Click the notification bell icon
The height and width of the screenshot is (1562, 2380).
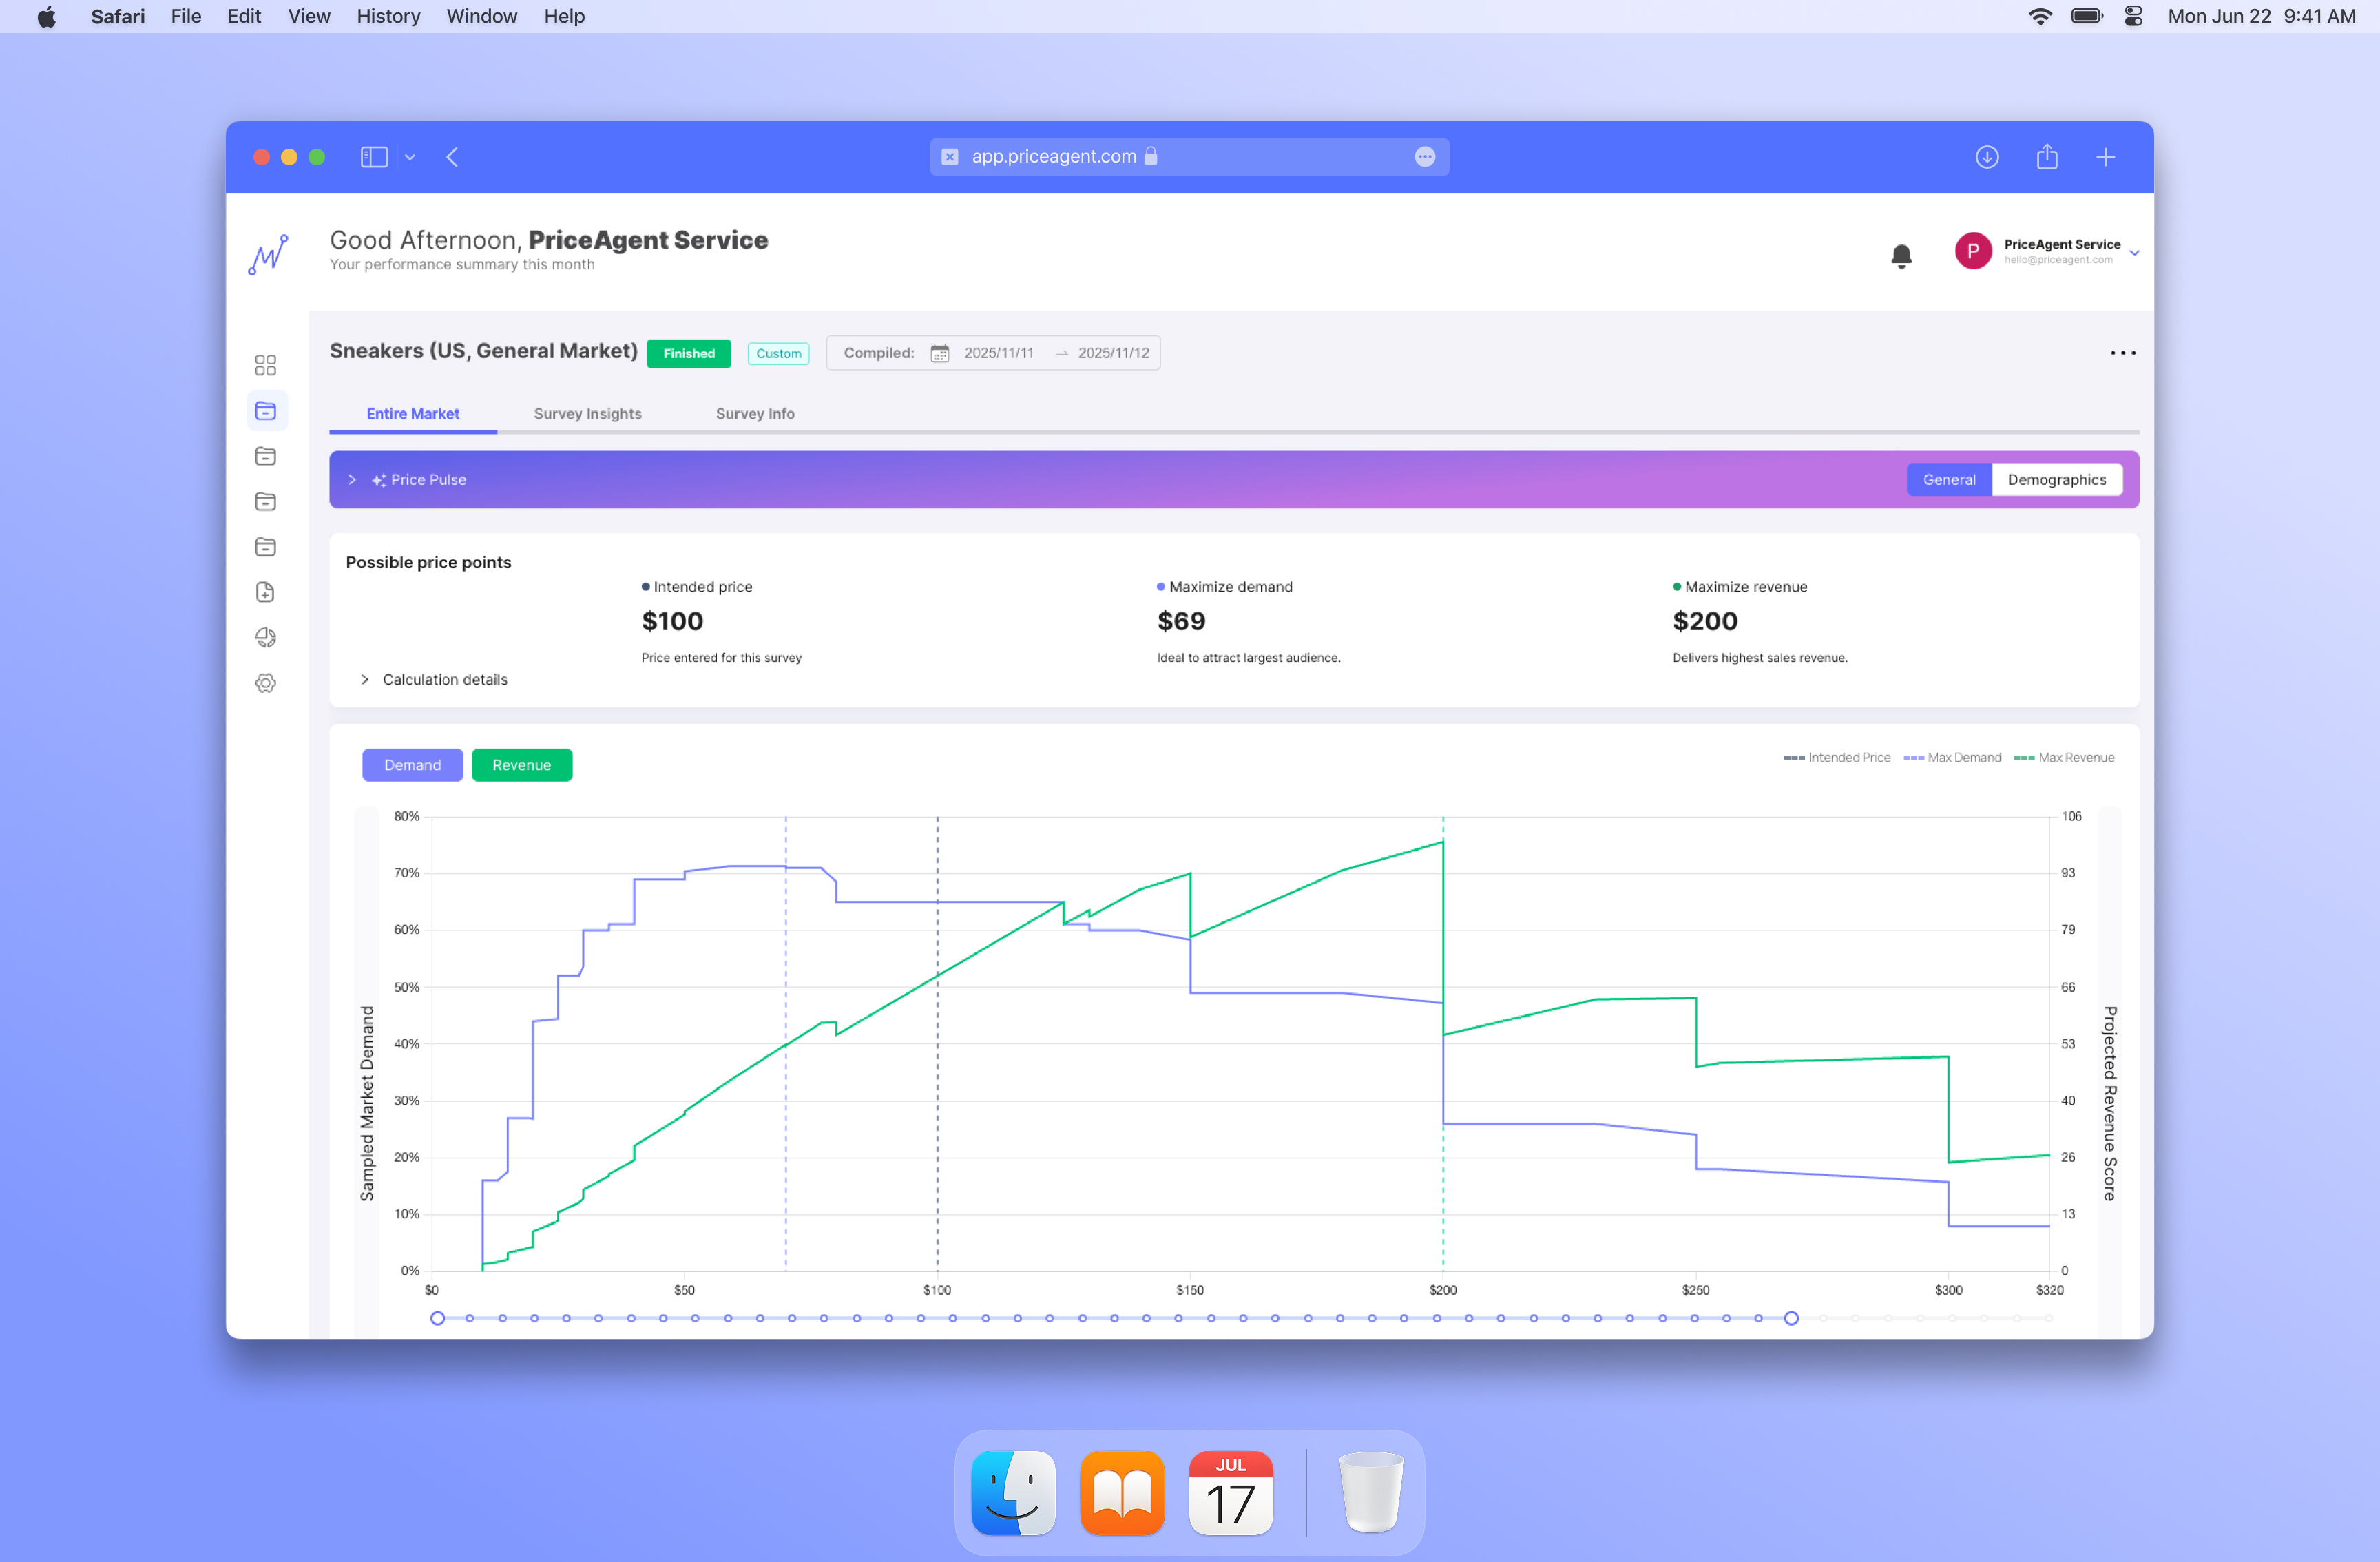pos(1901,256)
